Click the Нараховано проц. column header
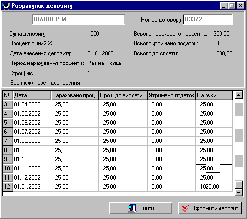247x219 pixels. pyautogui.click(x=75, y=95)
